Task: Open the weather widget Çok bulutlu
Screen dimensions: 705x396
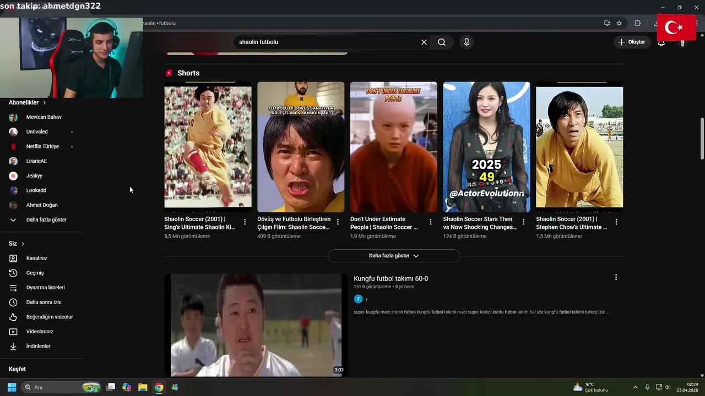Action: 590,387
